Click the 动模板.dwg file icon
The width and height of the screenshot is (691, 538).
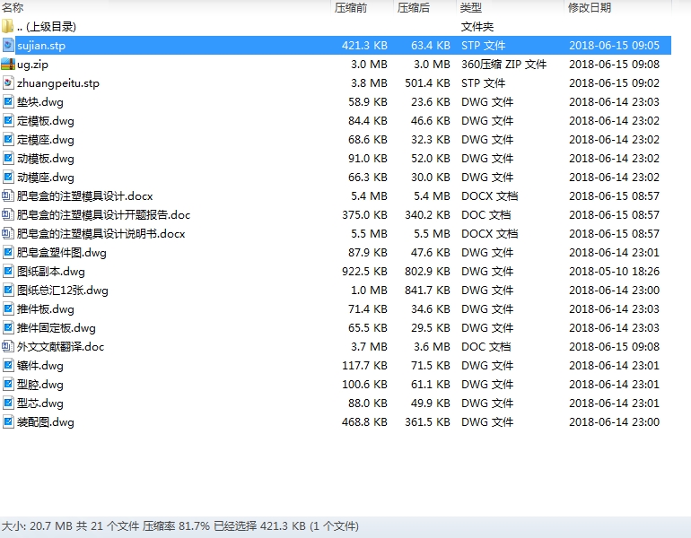tap(7, 159)
